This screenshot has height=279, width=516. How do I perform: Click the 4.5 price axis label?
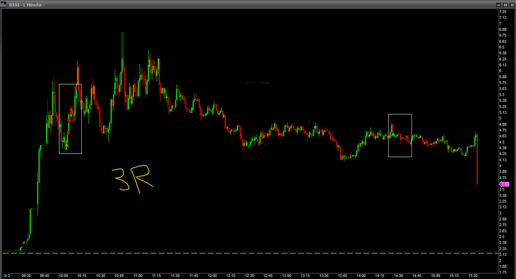501,142
